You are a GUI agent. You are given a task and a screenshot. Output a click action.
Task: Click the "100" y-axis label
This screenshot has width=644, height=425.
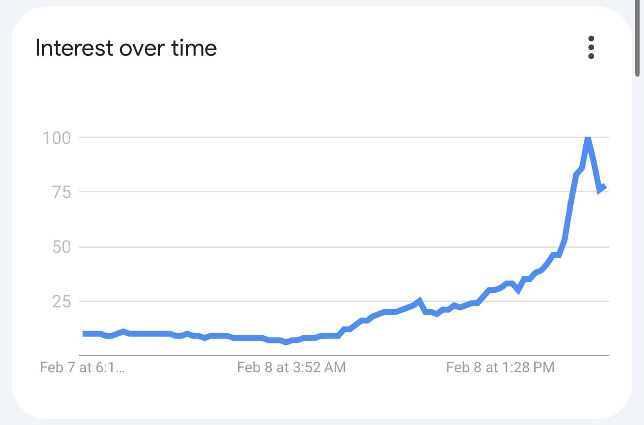(57, 138)
